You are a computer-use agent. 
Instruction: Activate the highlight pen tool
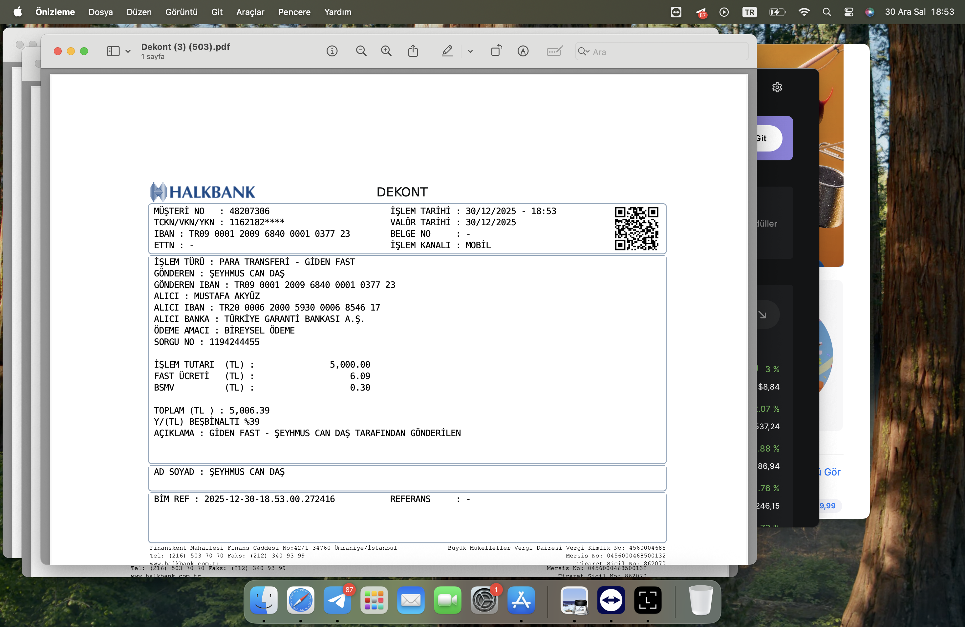pos(447,51)
